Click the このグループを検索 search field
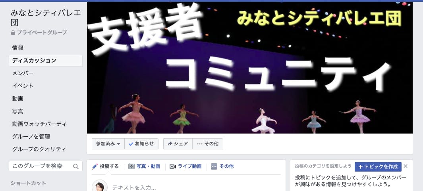This screenshot has height=191, width=423. (x=46, y=166)
